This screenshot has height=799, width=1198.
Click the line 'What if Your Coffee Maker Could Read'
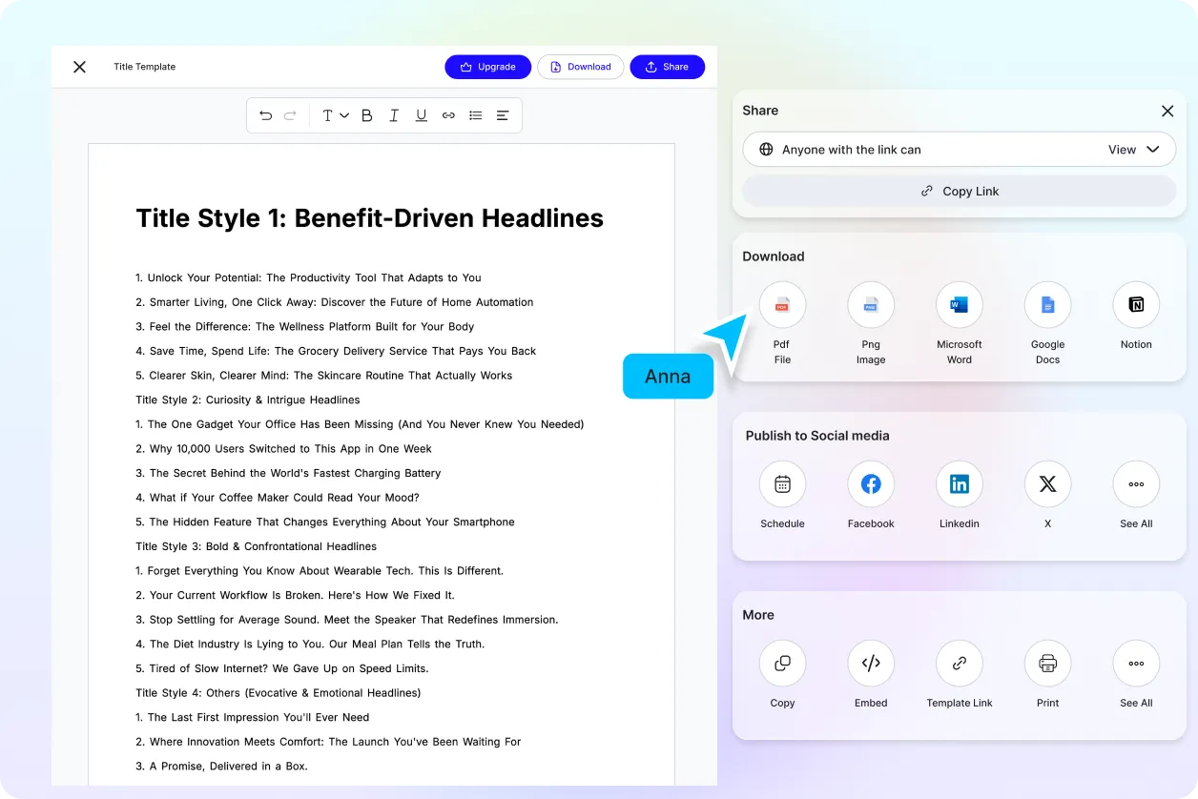click(x=278, y=498)
